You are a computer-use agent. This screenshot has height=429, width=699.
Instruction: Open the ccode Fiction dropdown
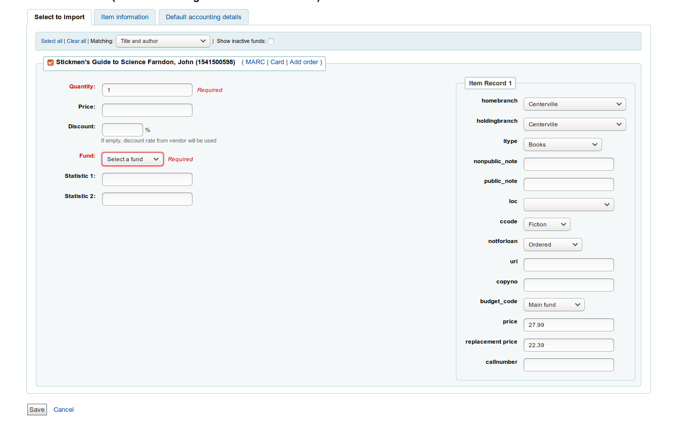(x=546, y=224)
